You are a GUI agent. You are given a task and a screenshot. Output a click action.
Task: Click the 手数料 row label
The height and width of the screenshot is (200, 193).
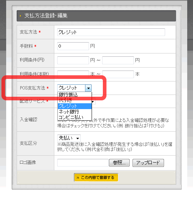tap(26, 46)
